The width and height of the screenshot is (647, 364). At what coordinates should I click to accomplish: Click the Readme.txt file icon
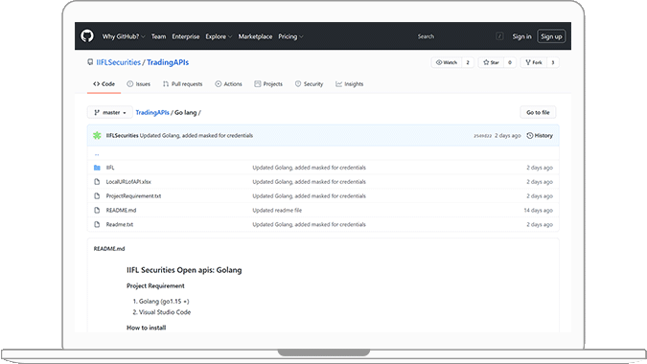pyautogui.click(x=97, y=224)
